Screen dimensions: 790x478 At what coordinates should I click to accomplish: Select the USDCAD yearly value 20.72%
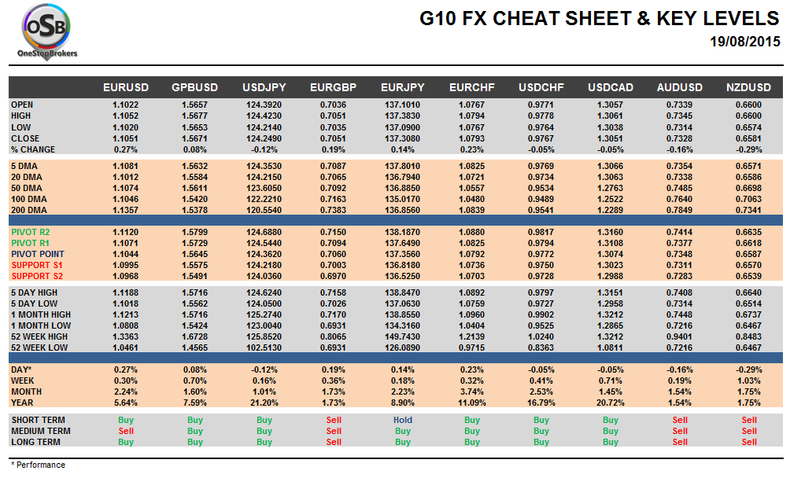pos(610,403)
